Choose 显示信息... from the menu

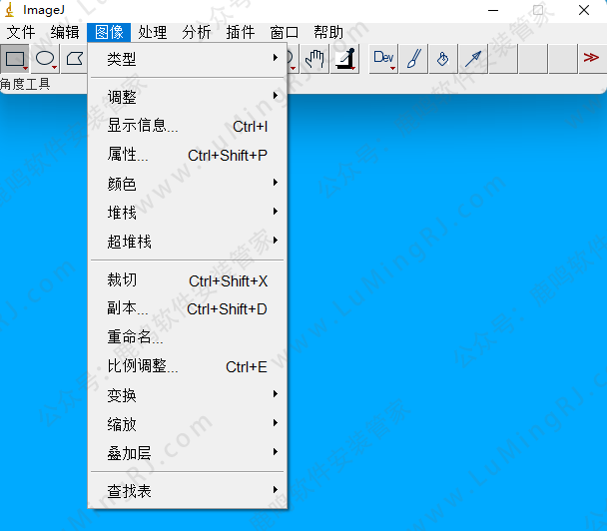[188, 126]
